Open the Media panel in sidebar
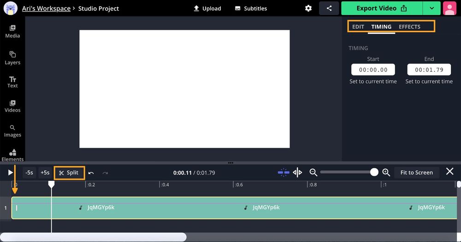Screen dimensions: 461x242 point(12,31)
